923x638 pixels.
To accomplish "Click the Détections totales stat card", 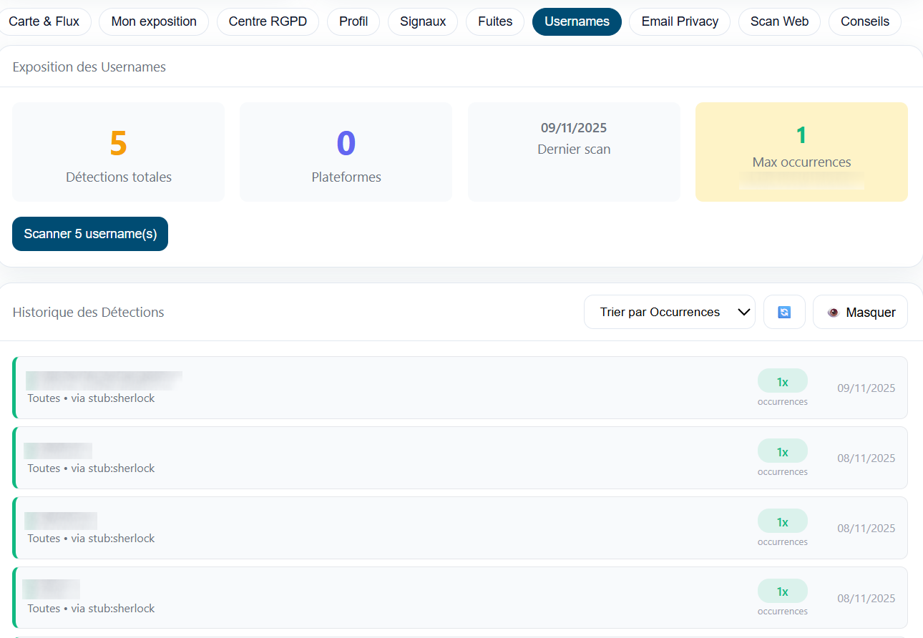I will [119, 152].
